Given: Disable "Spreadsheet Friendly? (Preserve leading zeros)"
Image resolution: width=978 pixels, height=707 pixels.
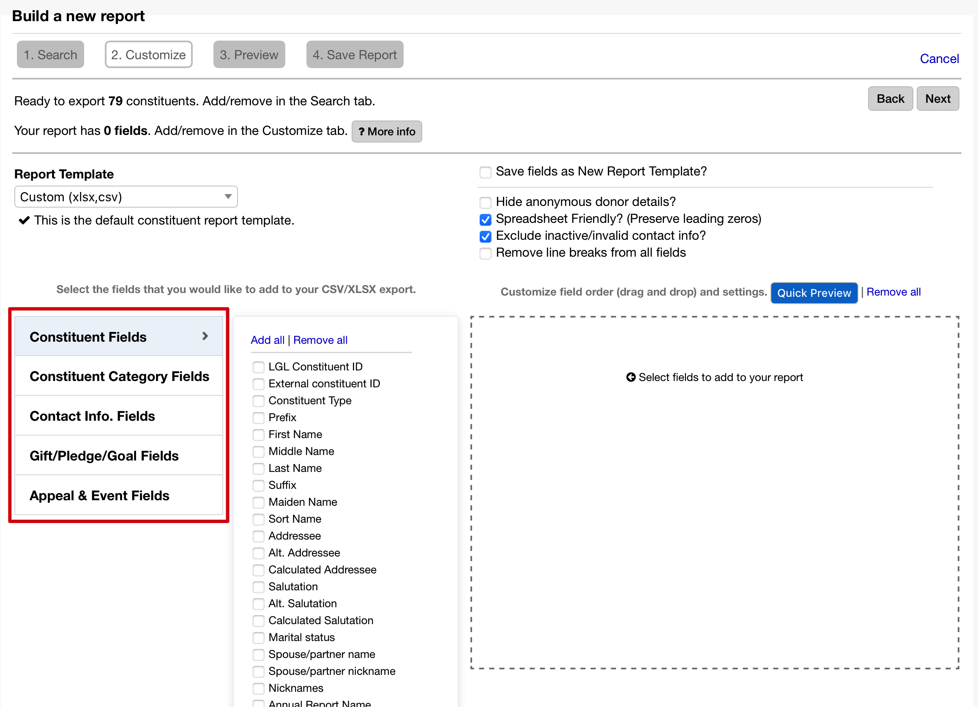Looking at the screenshot, I should tap(486, 219).
